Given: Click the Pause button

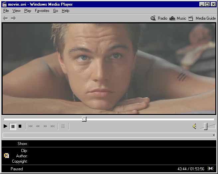Looking at the screenshot, I should pos(13,126).
